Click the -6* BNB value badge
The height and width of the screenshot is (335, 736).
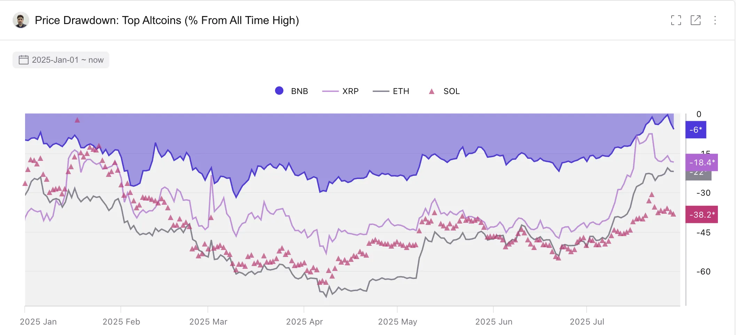point(696,130)
